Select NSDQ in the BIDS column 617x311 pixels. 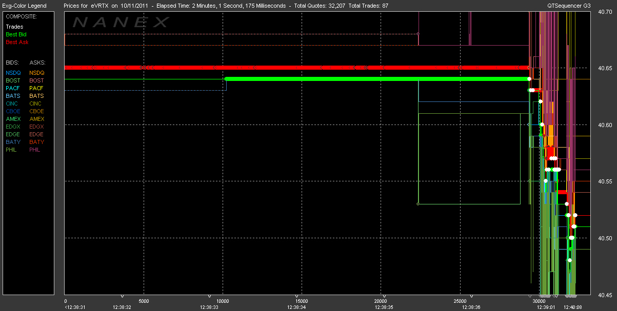tap(13, 73)
